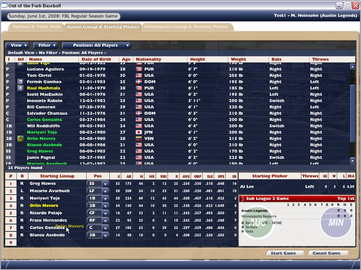
Task: Expand the Position: All Players dropdown
Action: point(96,45)
